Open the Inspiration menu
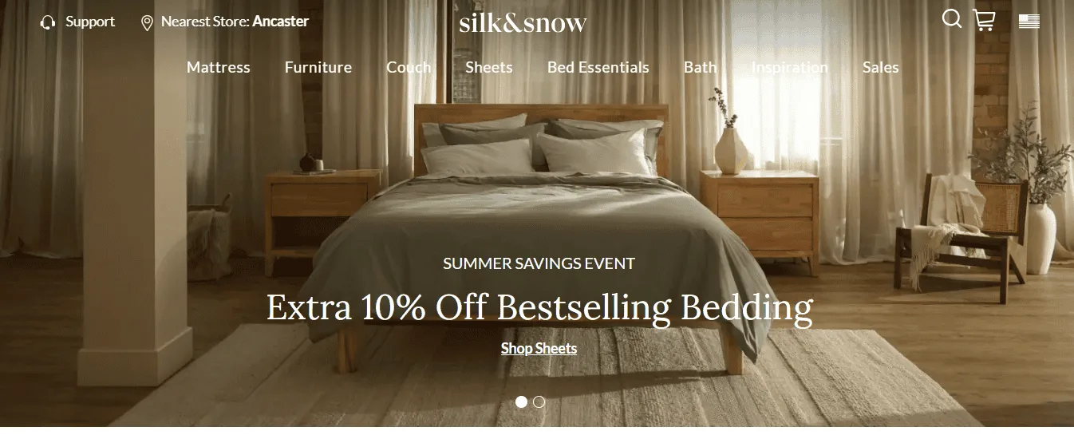 click(790, 68)
